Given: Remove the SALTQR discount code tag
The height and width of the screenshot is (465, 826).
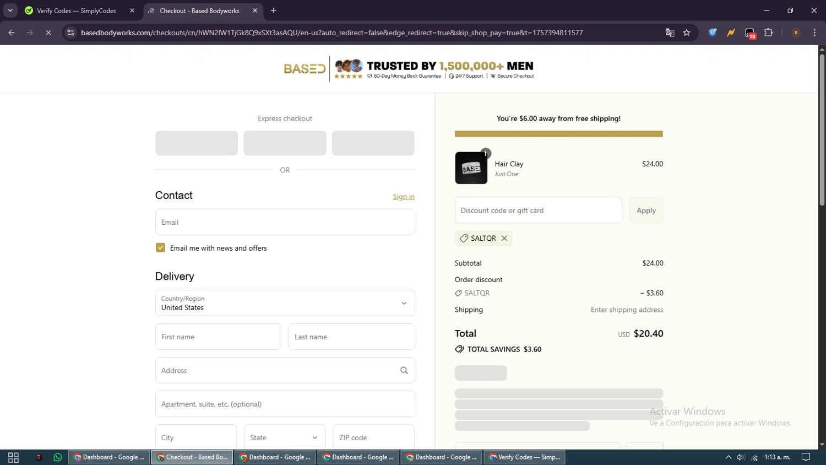Looking at the screenshot, I should click(504, 238).
